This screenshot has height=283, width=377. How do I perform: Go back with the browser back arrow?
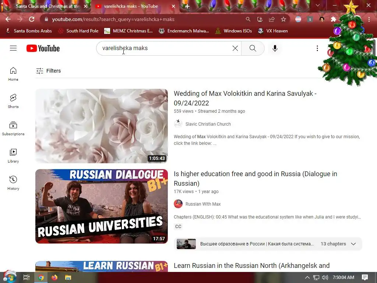tap(8, 19)
